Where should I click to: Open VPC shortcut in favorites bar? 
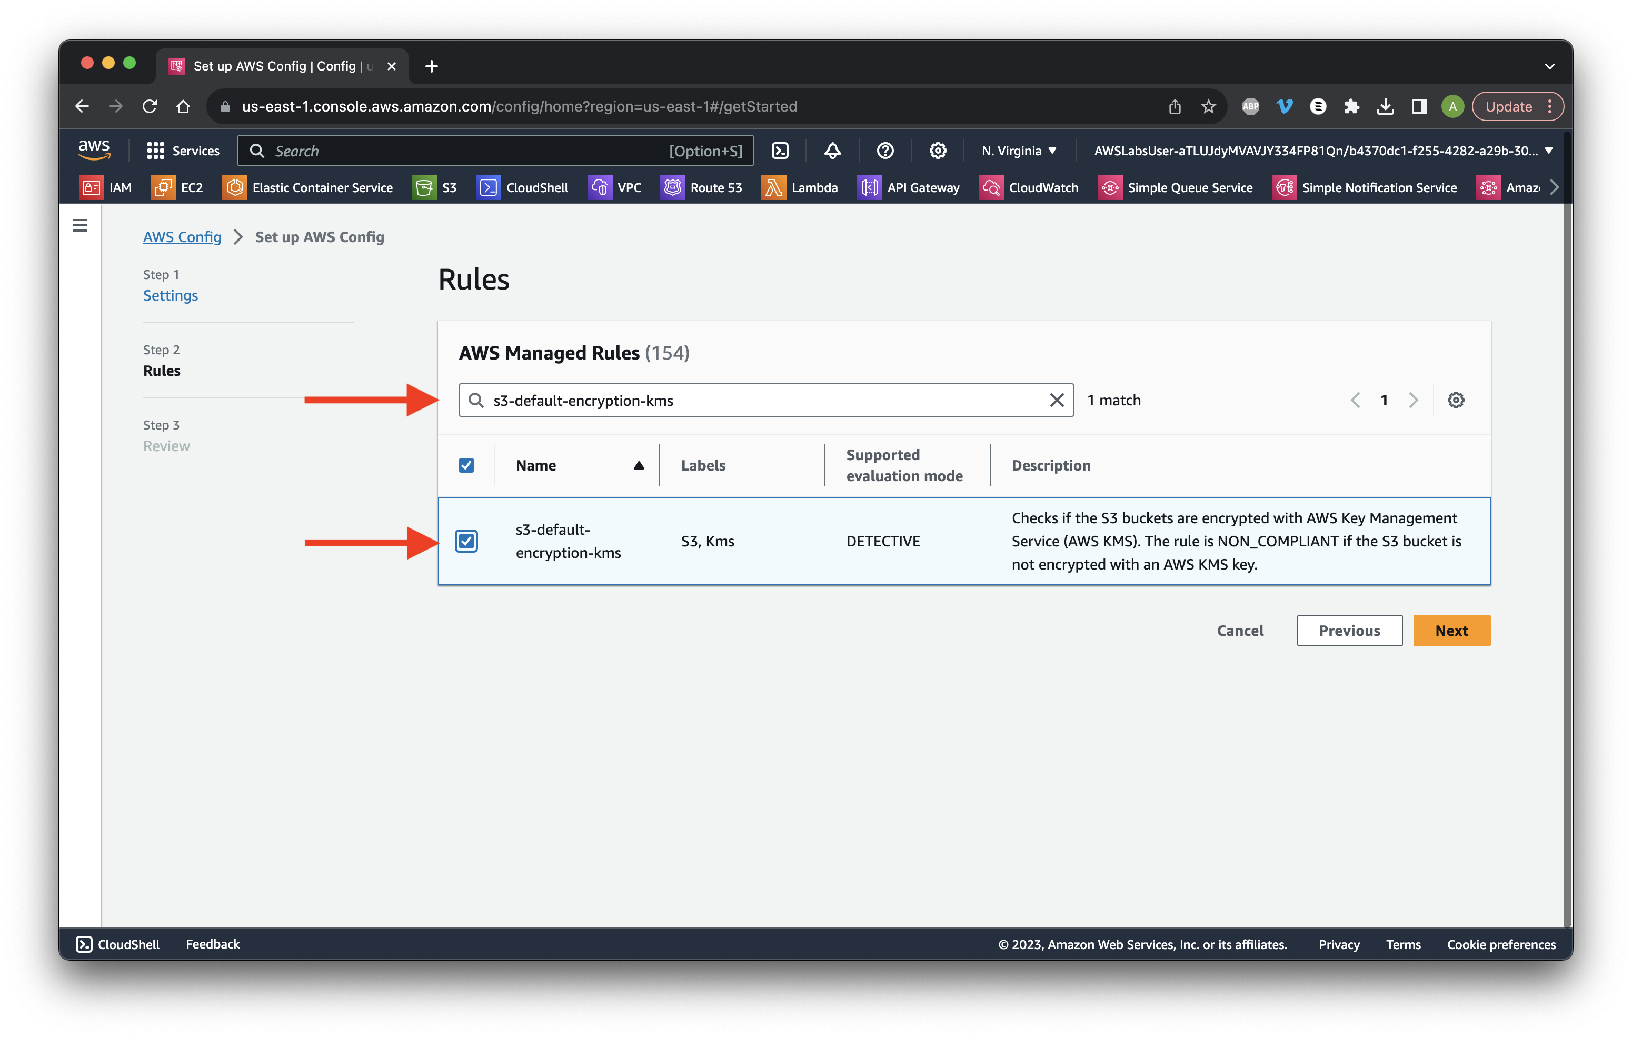coord(615,188)
